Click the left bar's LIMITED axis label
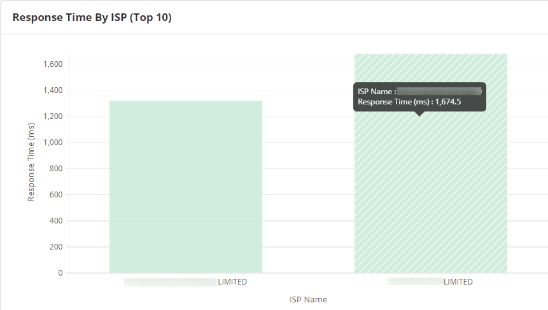The image size is (548, 310). (x=232, y=282)
